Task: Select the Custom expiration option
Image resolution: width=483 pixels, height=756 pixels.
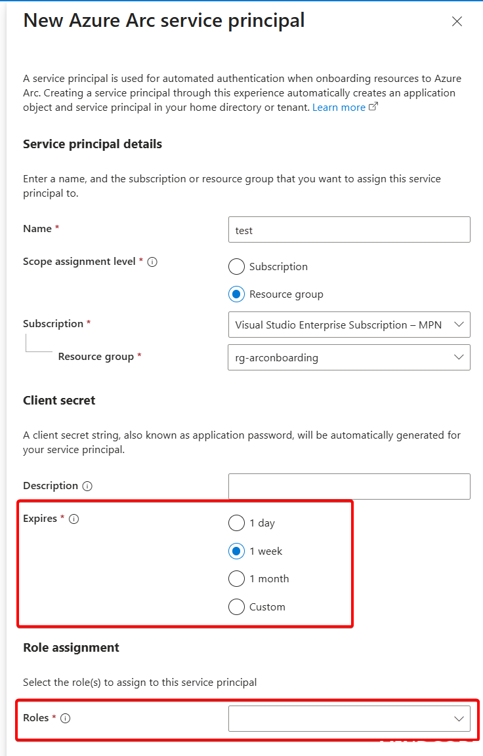Action: pyautogui.click(x=236, y=607)
